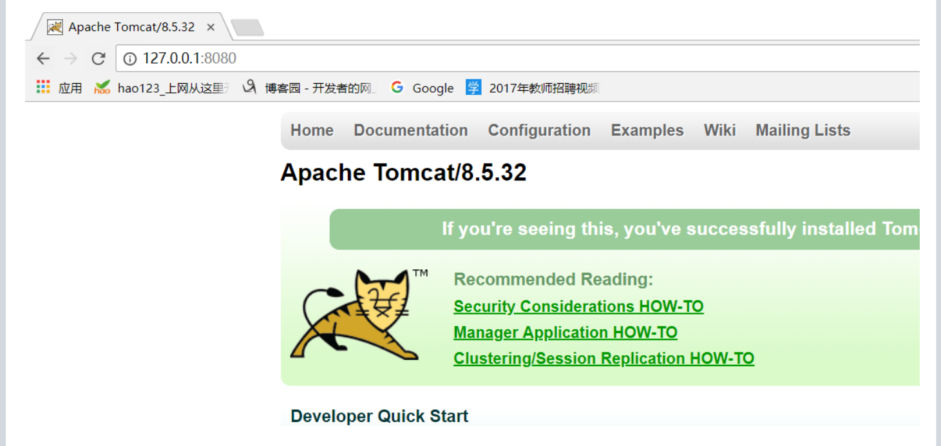The height and width of the screenshot is (446, 941).
Task: Click the successfully installed Tomcat banner
Action: pos(625,229)
